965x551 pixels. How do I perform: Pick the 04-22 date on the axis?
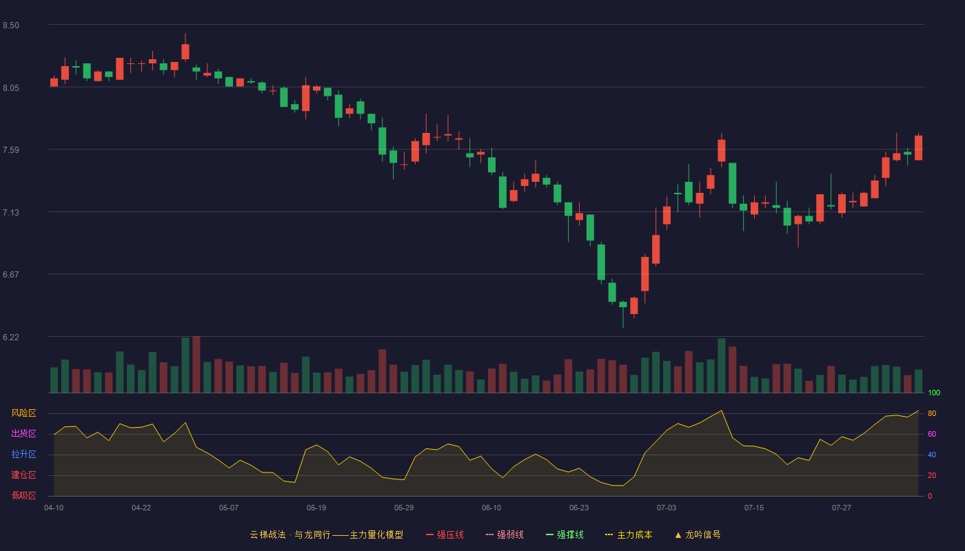141,508
